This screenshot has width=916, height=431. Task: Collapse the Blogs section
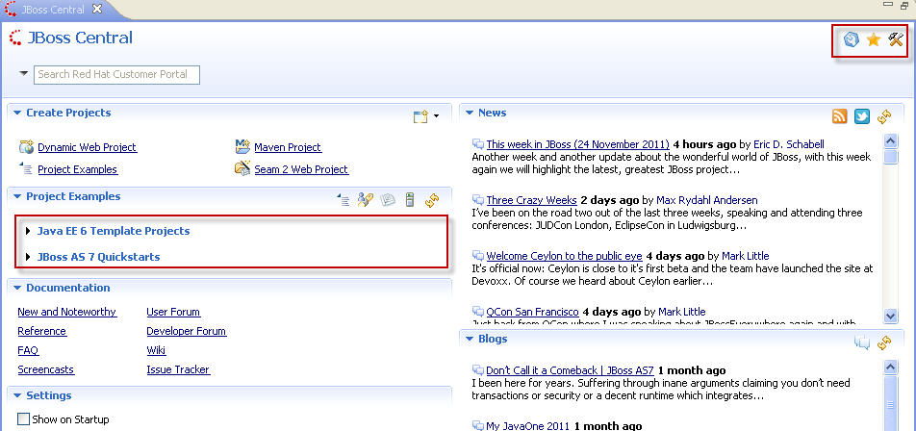click(x=470, y=339)
